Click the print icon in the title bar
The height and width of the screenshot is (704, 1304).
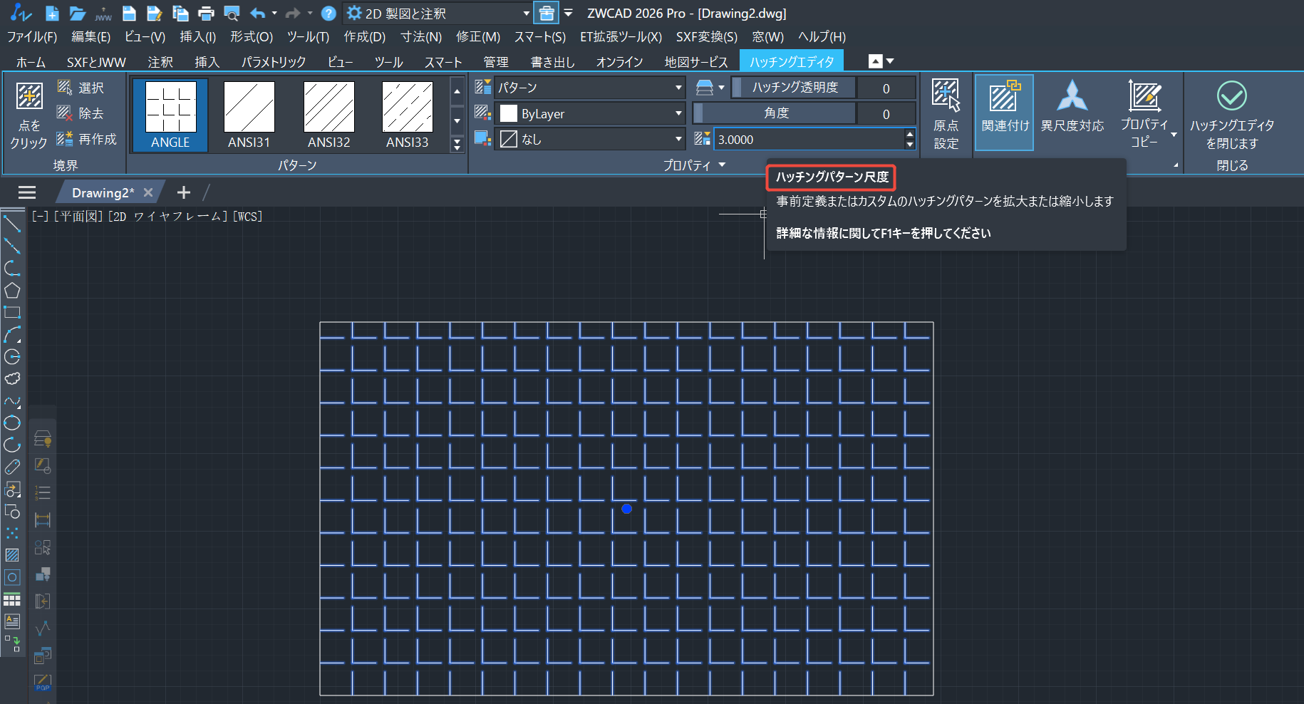click(x=206, y=14)
